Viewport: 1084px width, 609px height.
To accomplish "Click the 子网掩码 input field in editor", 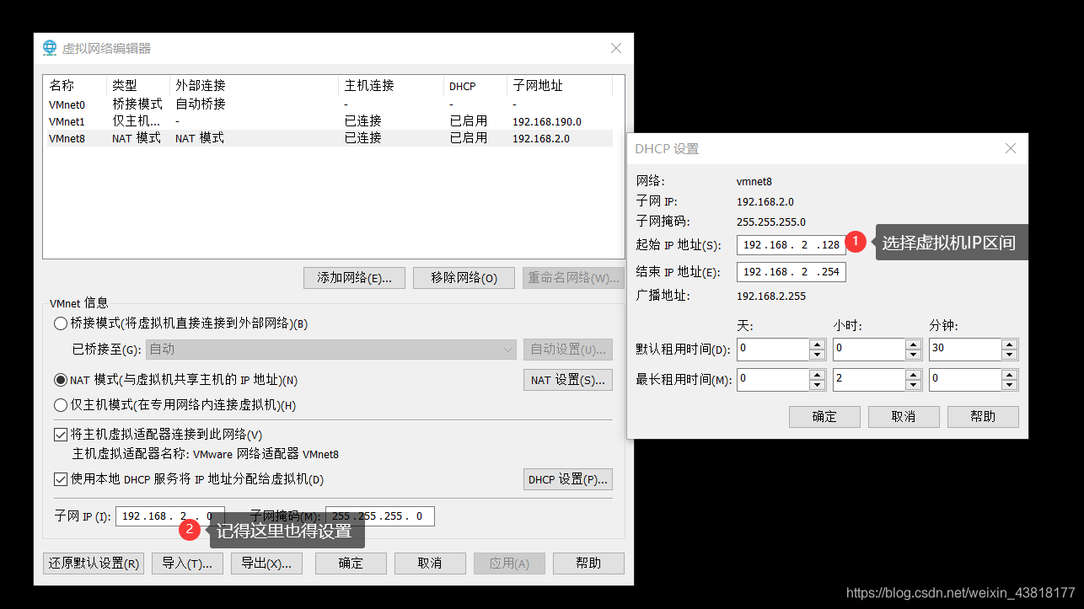I will point(380,516).
